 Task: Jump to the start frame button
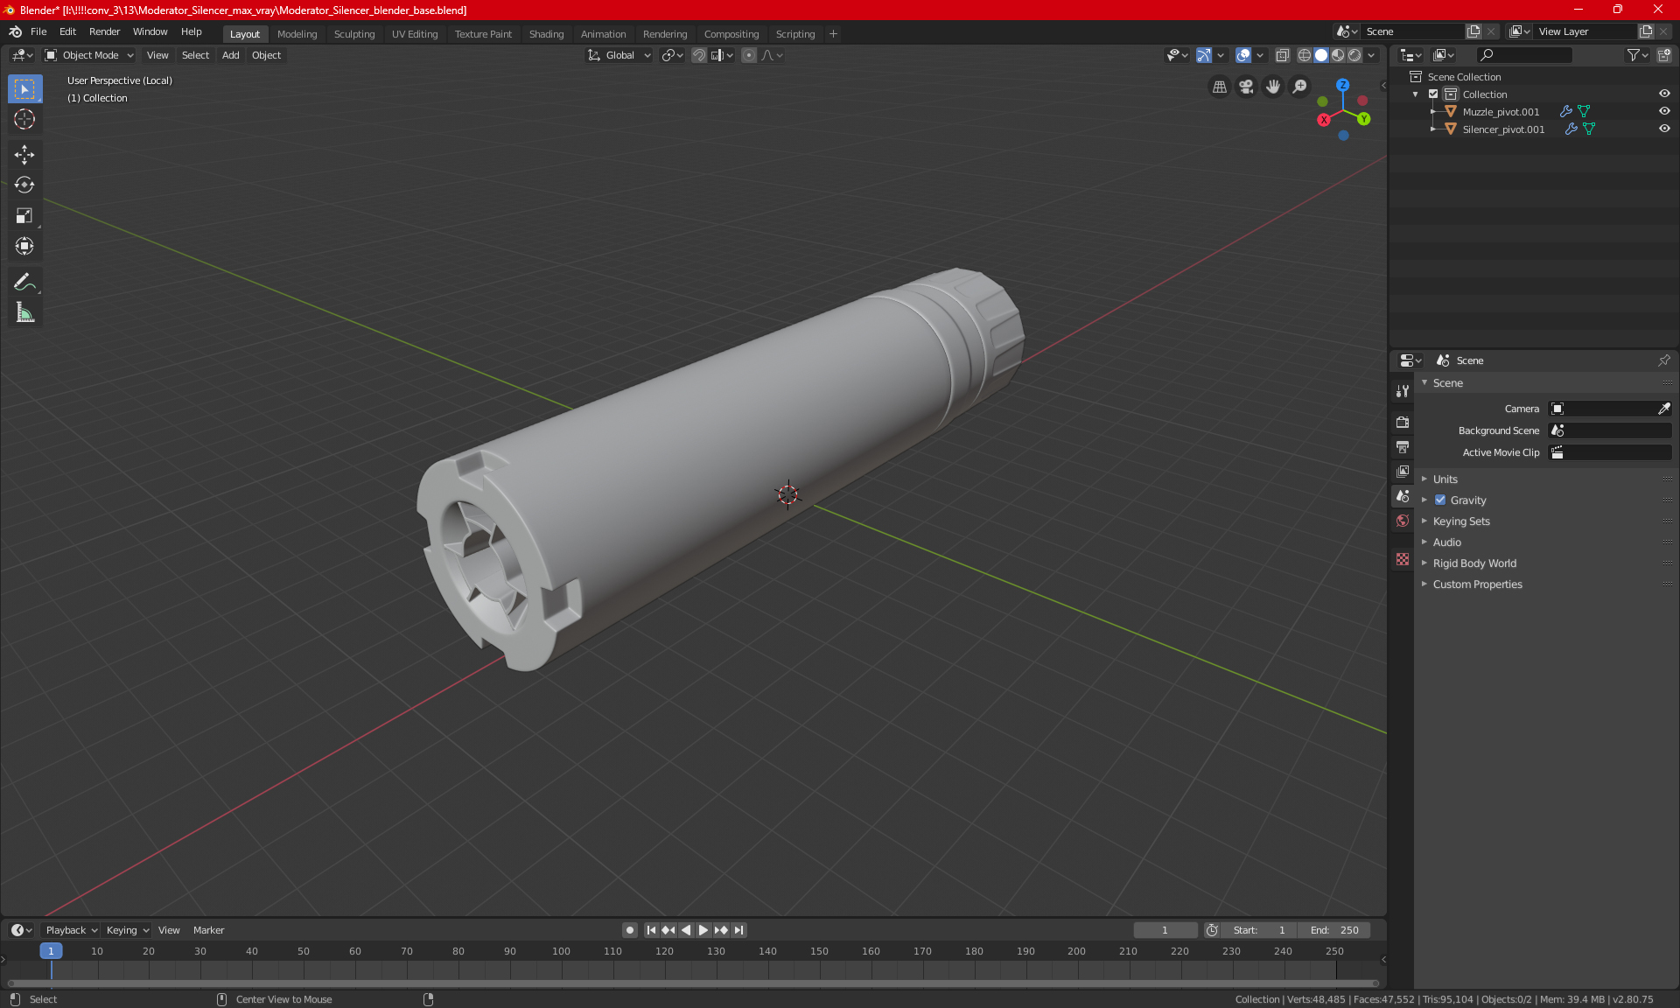click(651, 930)
